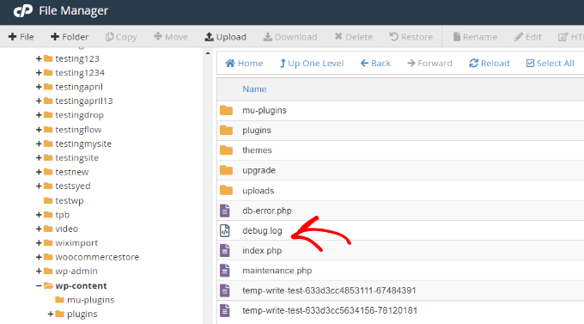Select uploads folder name in list
The height and width of the screenshot is (324, 584).
[259, 191]
